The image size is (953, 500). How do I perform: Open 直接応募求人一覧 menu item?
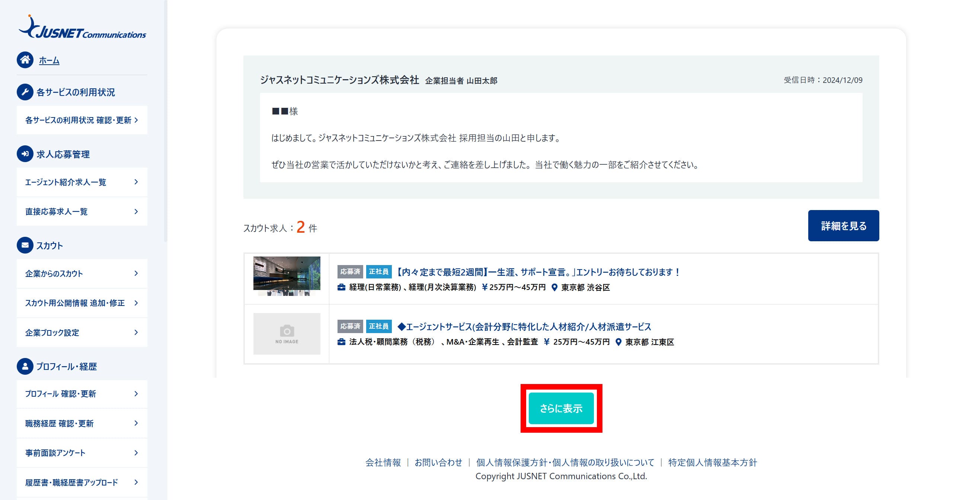tap(82, 212)
